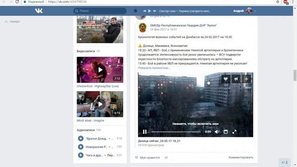The image size is (297, 167).
Task: Repost using the megaphone icon below post
Action: (x=166, y=158)
